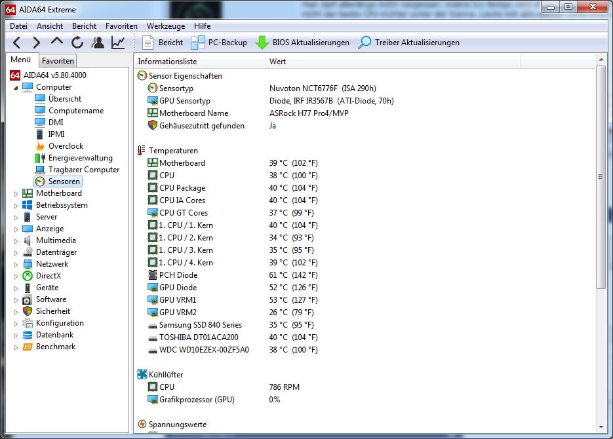Click the AIDA64 v5.80.4000 root icon
The height and width of the screenshot is (439, 613).
tap(15, 75)
